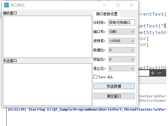Viewport: 168px width, 126px height.
Task: Click the 接收窗口 label
Action: (10, 13)
